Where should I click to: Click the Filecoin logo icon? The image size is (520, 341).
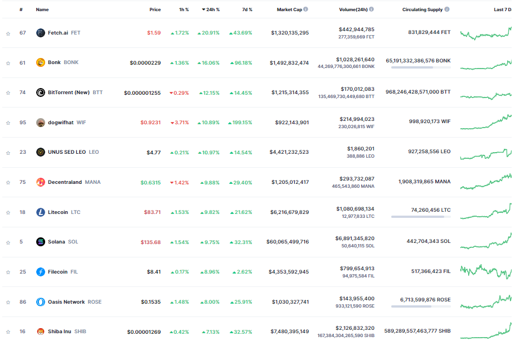(41, 272)
